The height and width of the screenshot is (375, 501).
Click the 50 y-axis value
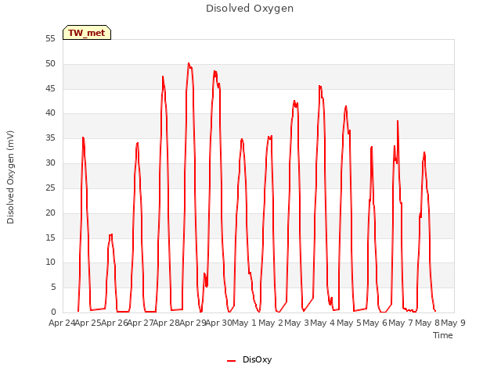[50, 64]
